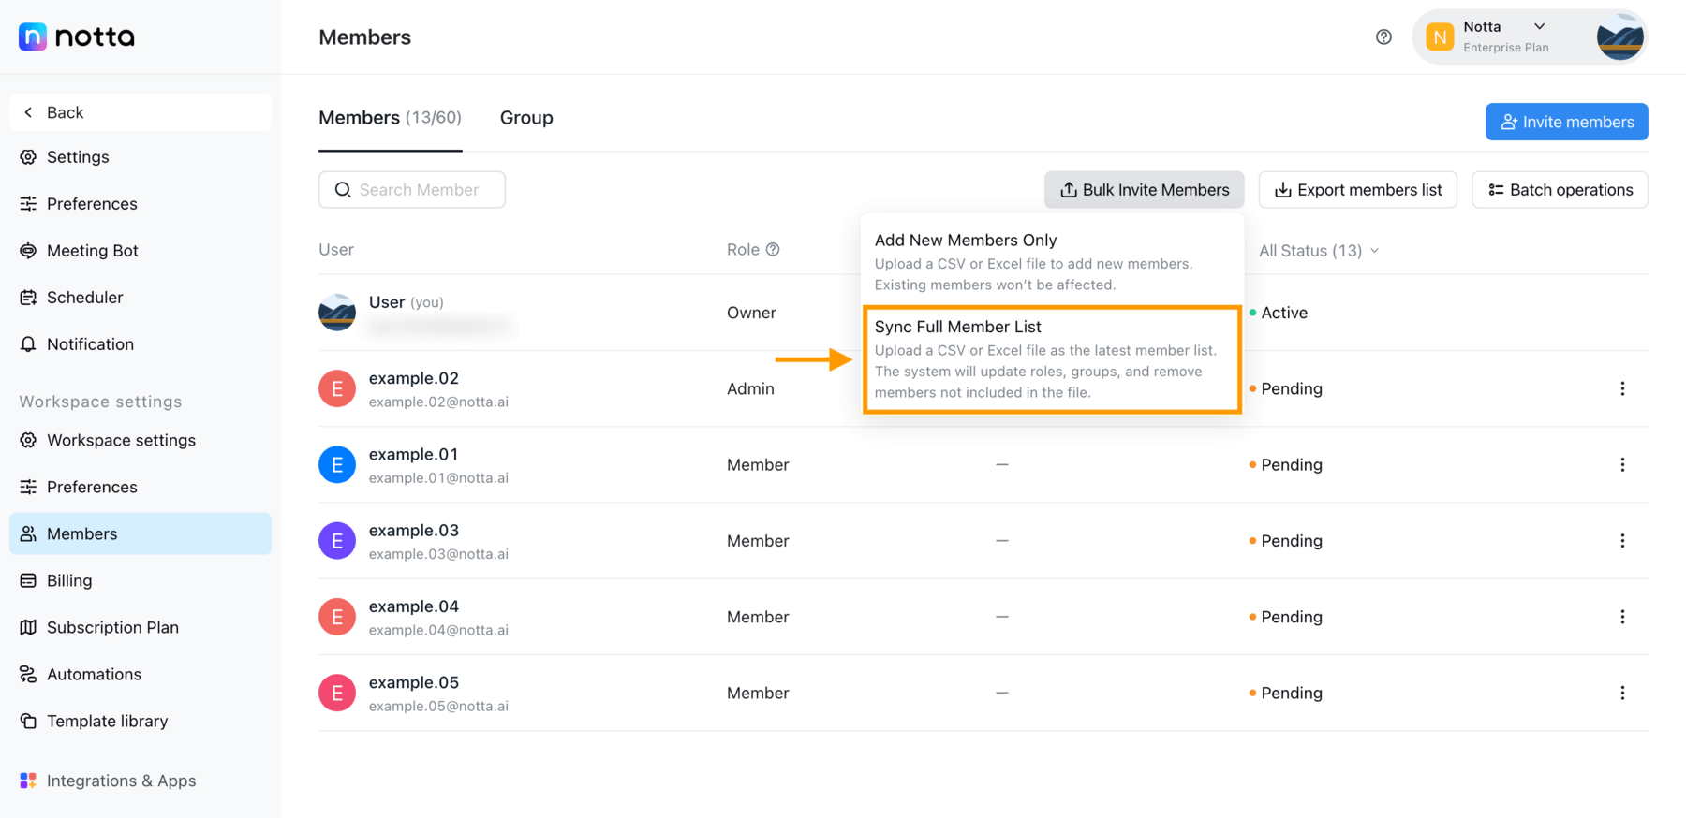The height and width of the screenshot is (818, 1686).
Task: Switch to the Group tab
Action: click(526, 118)
